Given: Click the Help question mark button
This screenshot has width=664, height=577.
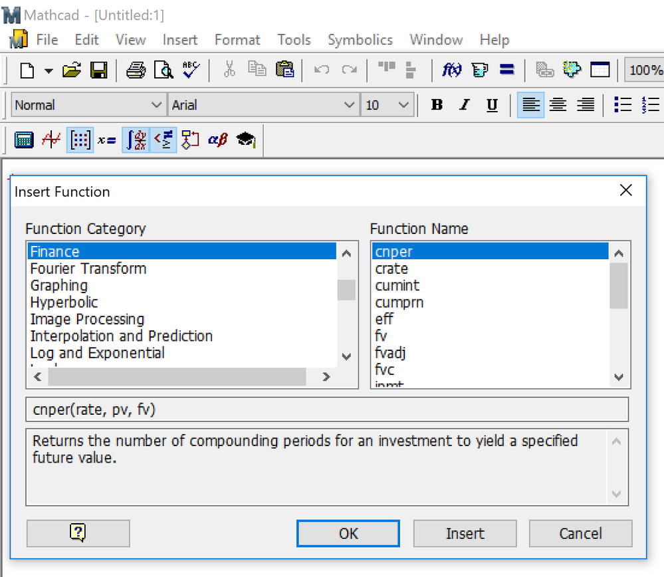Looking at the screenshot, I should point(78,533).
